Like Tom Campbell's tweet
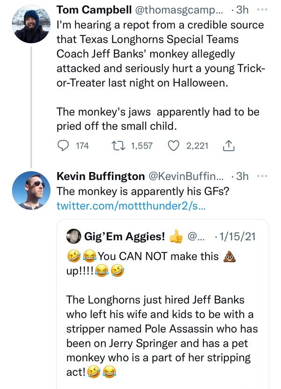 (174, 146)
